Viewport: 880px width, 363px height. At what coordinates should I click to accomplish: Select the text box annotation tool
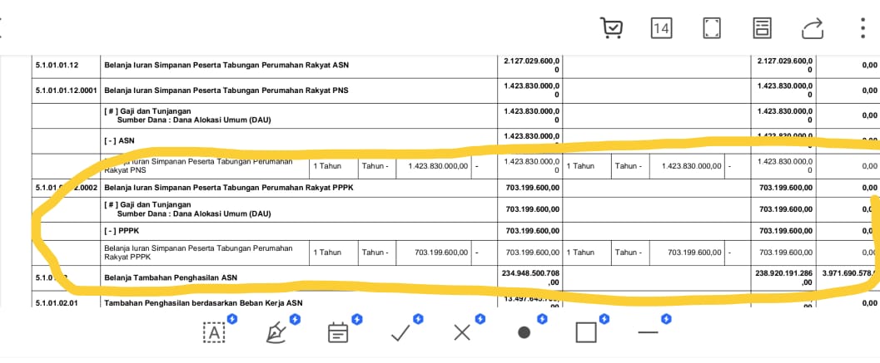click(214, 333)
